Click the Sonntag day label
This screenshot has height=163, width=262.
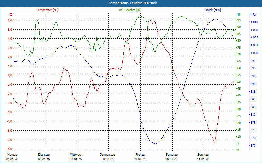tap(203, 155)
